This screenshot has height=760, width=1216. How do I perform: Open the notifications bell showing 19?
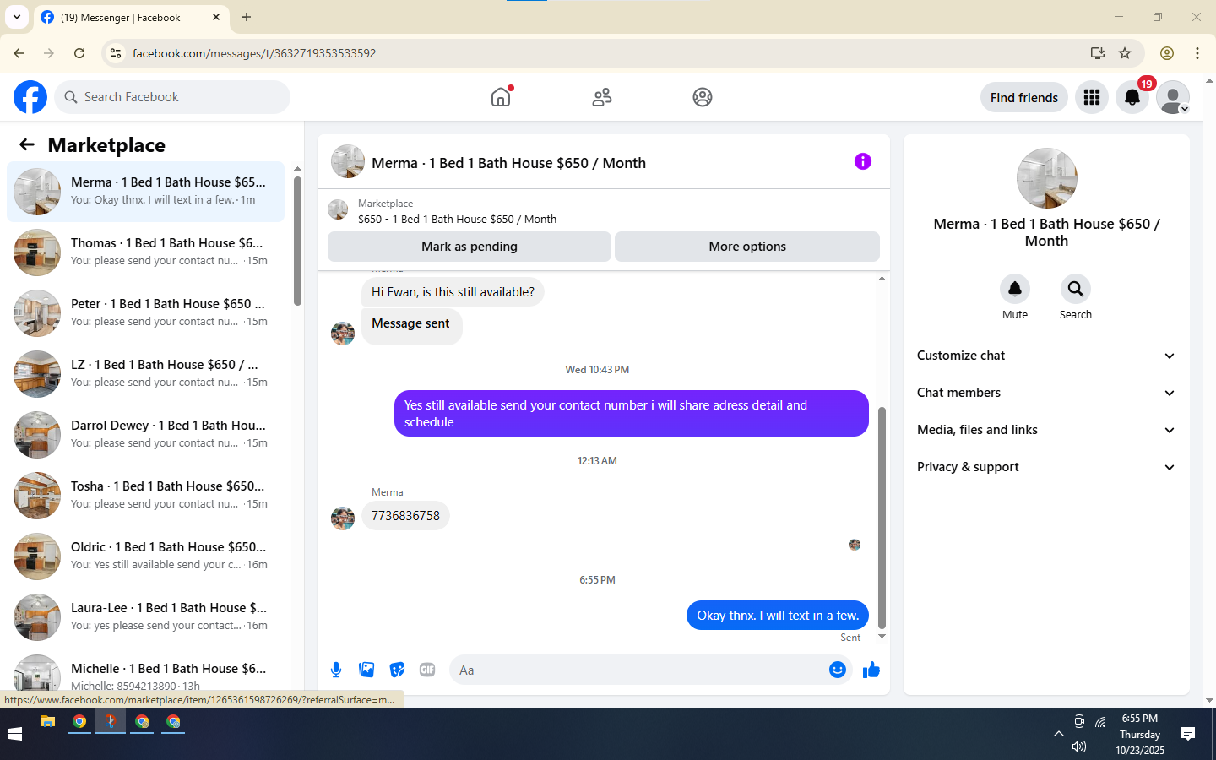point(1132,97)
